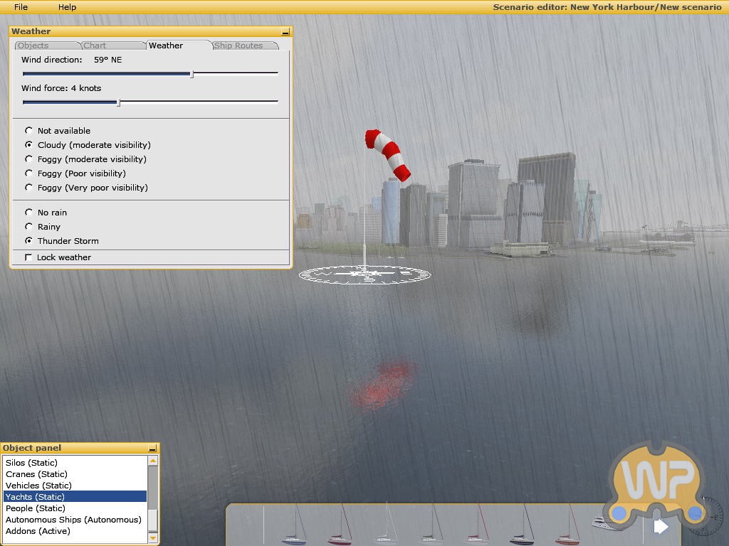This screenshot has height=546, width=729.
Task: Collapse the Object panel
Action: [x=152, y=449]
